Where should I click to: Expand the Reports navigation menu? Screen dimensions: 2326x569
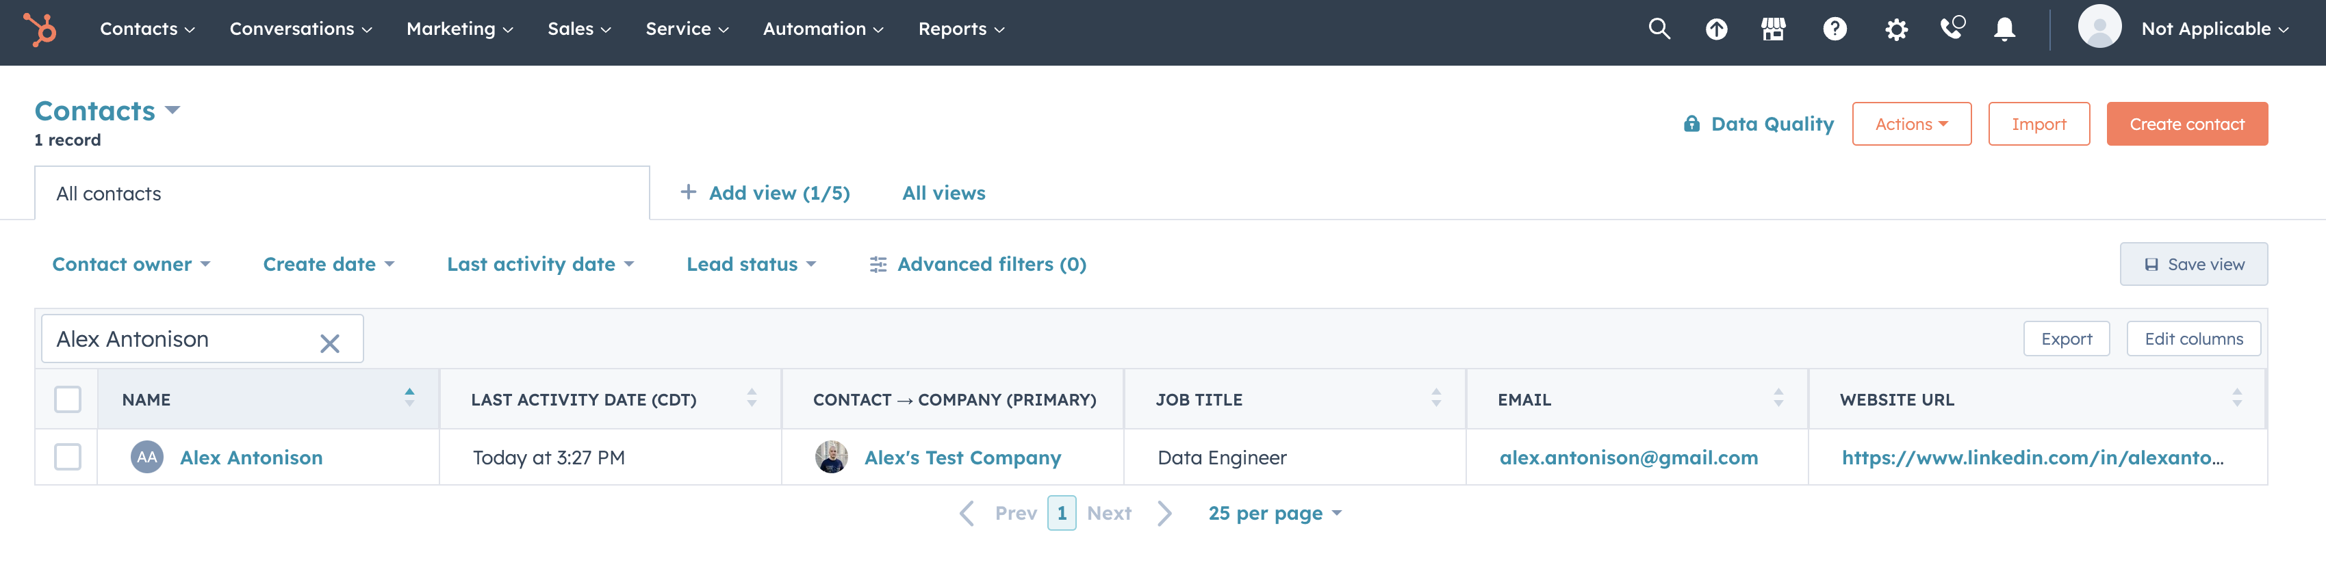(961, 29)
